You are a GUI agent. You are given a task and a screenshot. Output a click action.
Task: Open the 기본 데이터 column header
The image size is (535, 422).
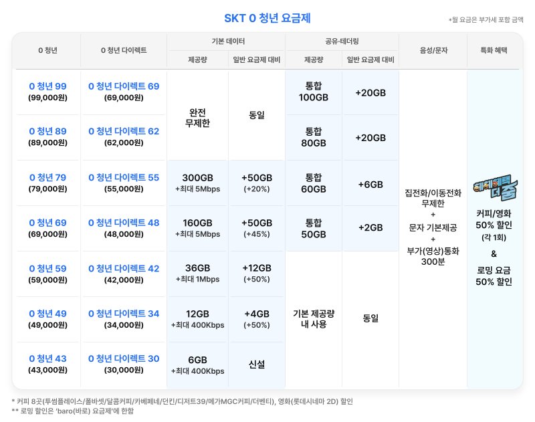point(227,40)
